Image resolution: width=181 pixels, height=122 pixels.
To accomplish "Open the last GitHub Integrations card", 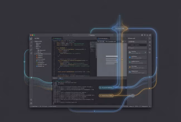I will coord(137,72).
